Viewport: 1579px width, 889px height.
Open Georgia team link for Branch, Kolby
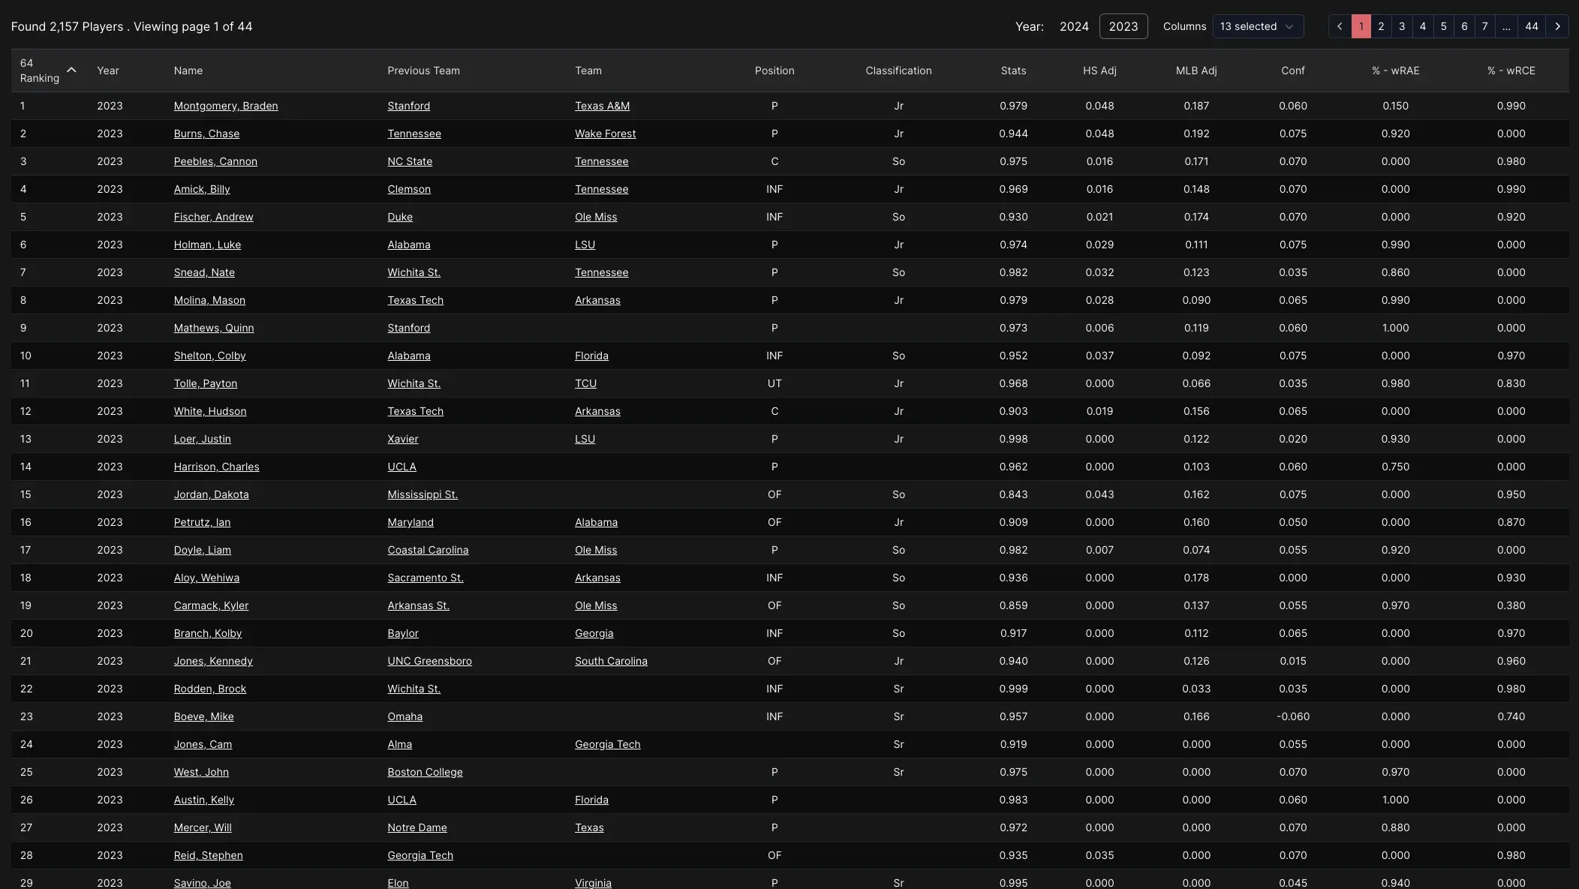[594, 633]
